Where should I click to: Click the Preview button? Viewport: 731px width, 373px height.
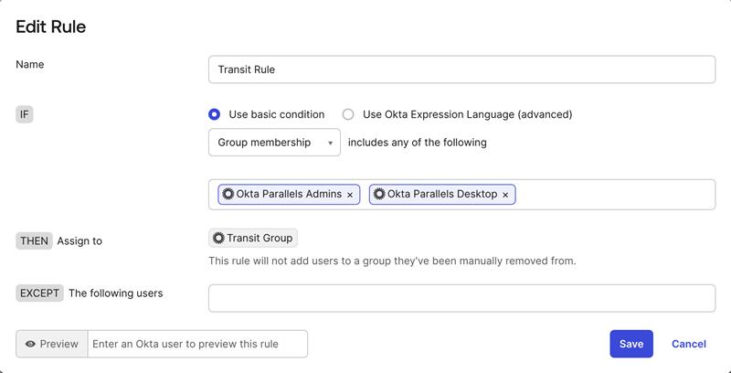coord(52,344)
